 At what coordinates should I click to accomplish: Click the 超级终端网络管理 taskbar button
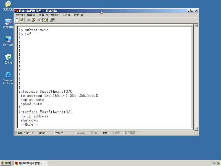click(31, 163)
